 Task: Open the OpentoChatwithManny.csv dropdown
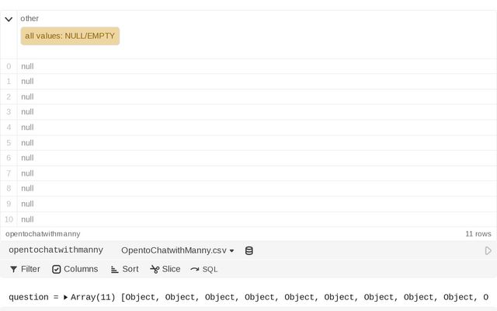coord(178,250)
